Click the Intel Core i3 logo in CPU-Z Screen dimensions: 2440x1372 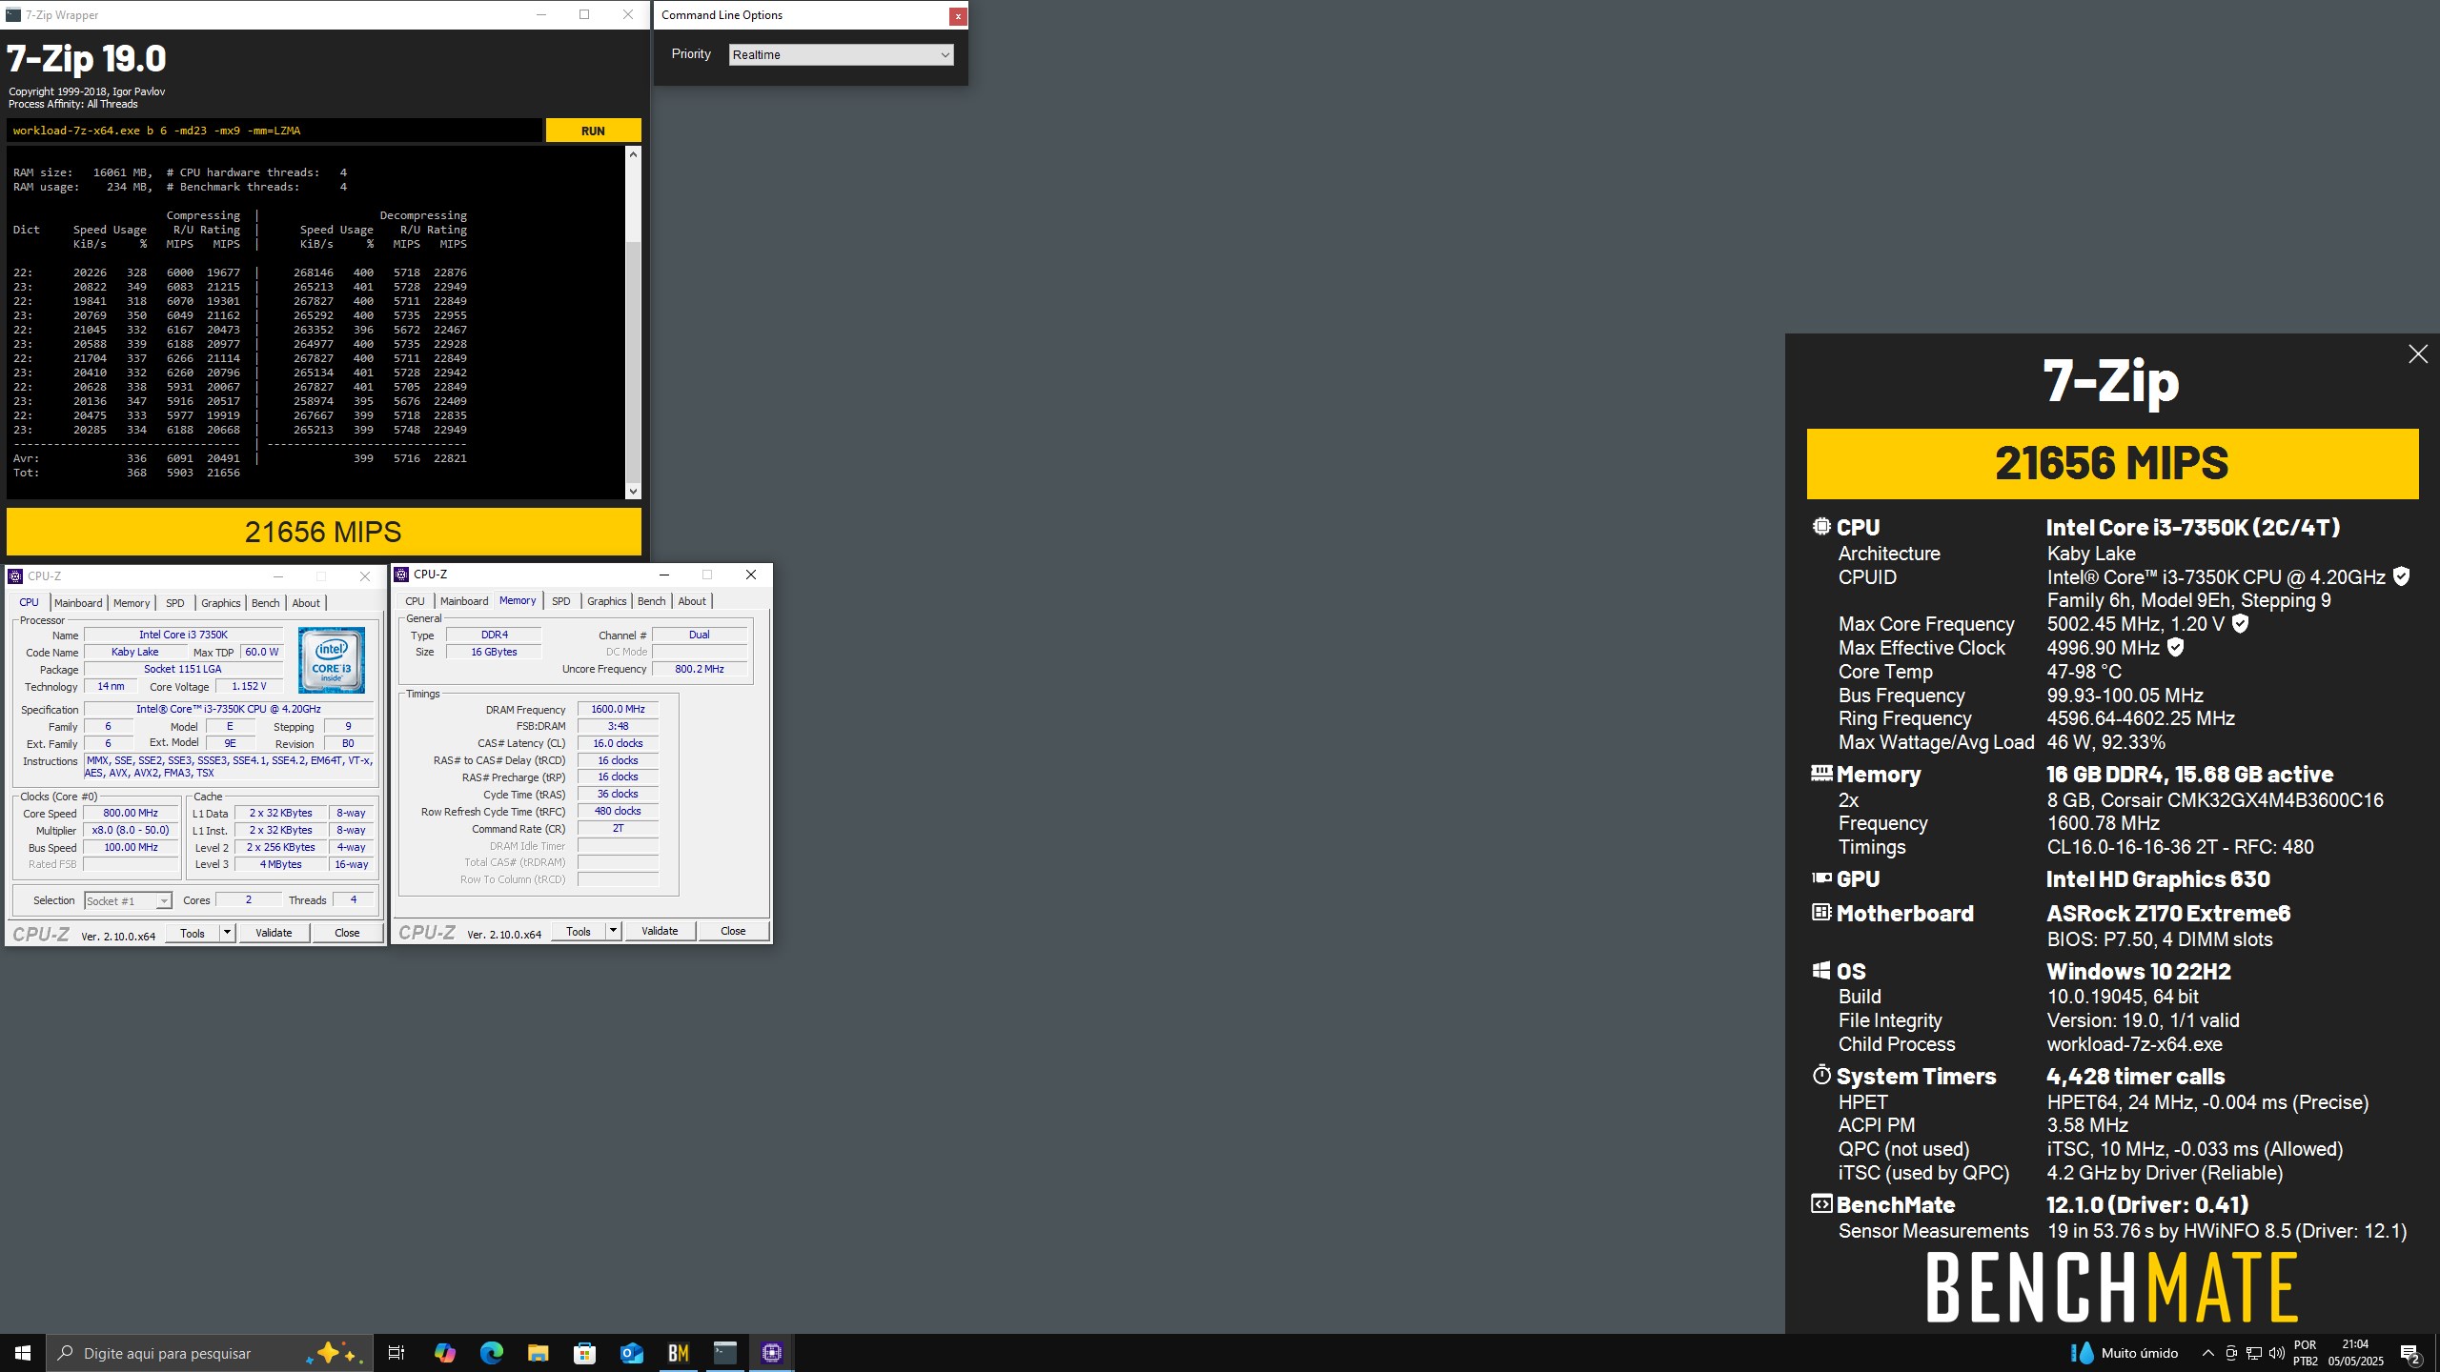(332, 659)
